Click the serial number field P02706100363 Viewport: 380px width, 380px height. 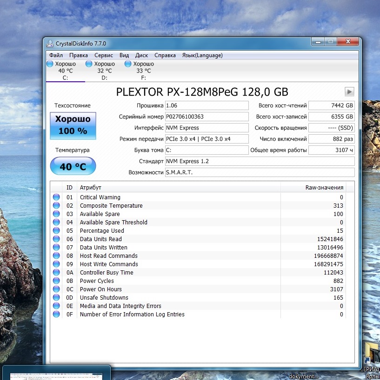(207, 117)
